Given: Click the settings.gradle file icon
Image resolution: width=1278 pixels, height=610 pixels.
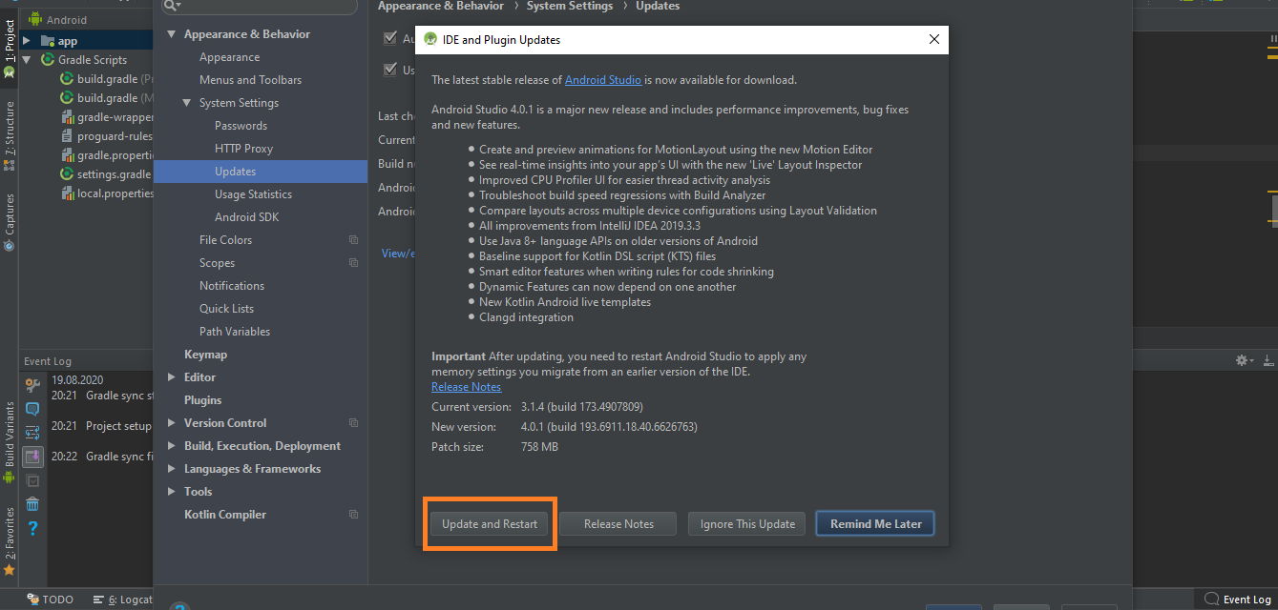Looking at the screenshot, I should tap(67, 174).
